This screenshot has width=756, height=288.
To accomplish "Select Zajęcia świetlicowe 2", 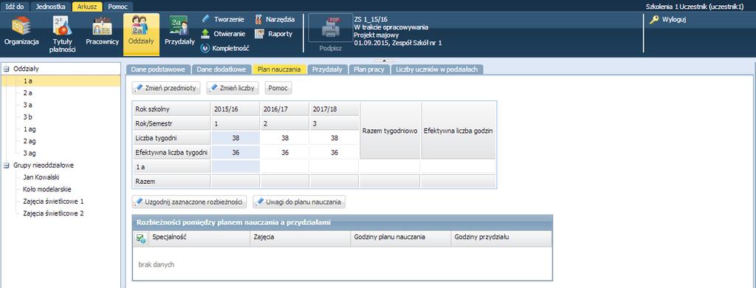I will 53,213.
